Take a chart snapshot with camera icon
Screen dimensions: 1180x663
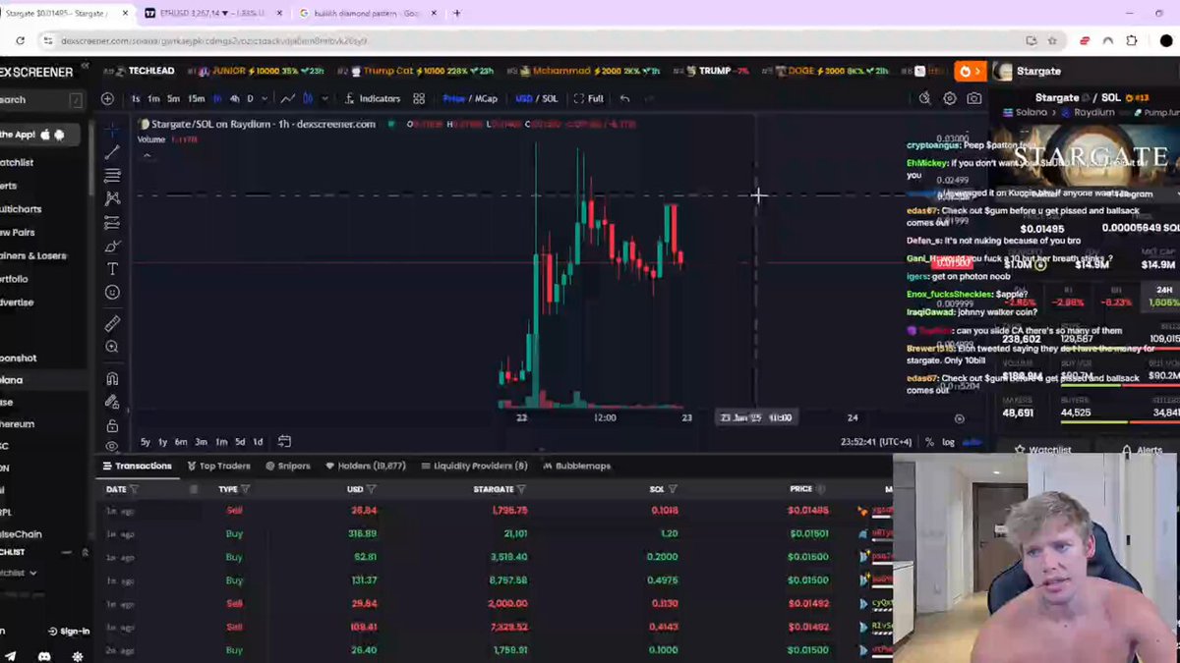click(974, 98)
